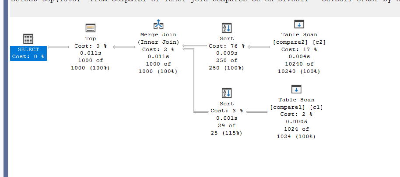Click '1024 (100%)' under compare1 scan
This screenshot has height=177, width=400.
[296, 136]
